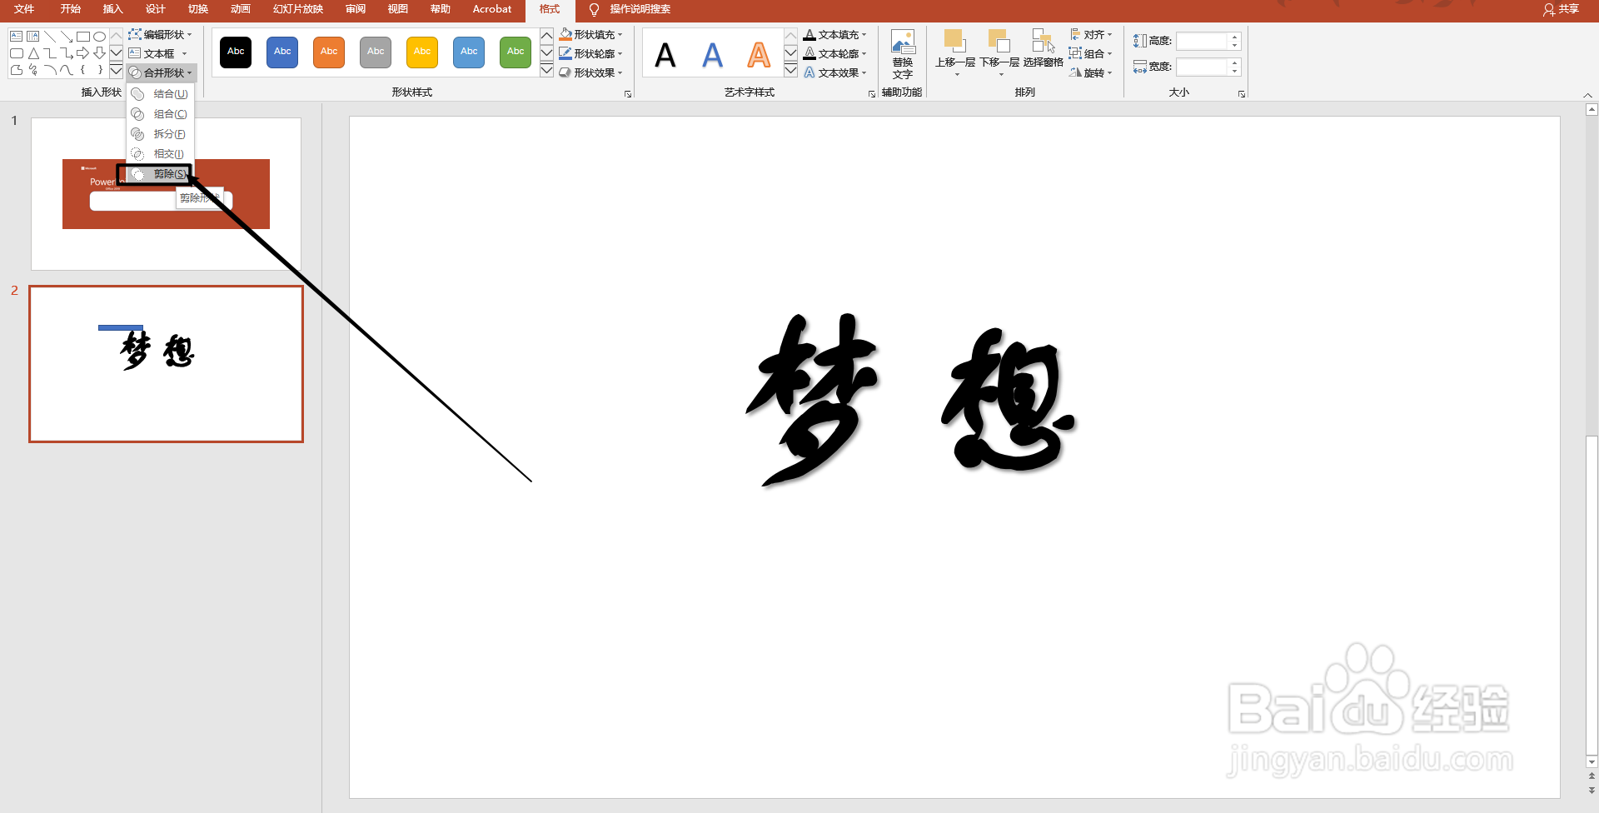Open the 形状填充 fill dropdown
The image size is (1599, 813).
(591, 34)
